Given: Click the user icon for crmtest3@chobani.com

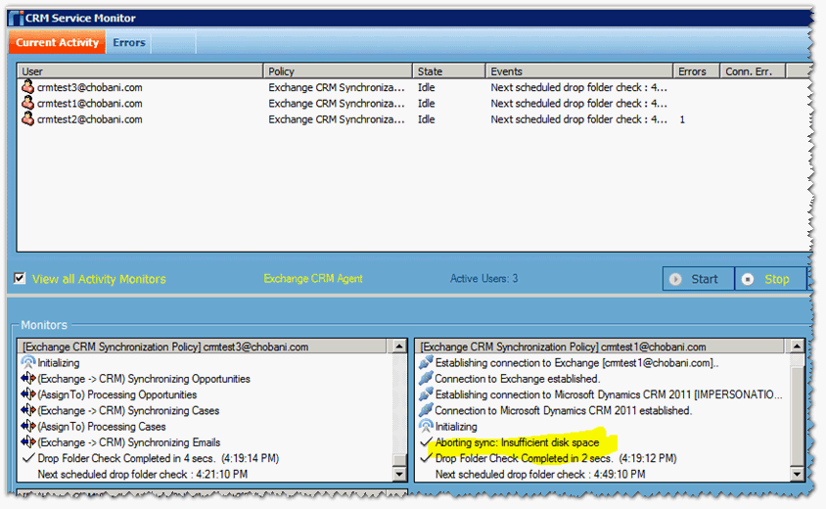Looking at the screenshot, I should coord(28,86).
